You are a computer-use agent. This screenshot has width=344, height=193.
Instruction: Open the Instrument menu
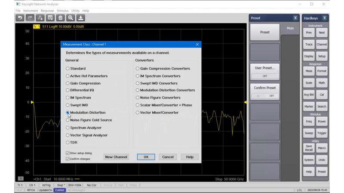(31, 10)
